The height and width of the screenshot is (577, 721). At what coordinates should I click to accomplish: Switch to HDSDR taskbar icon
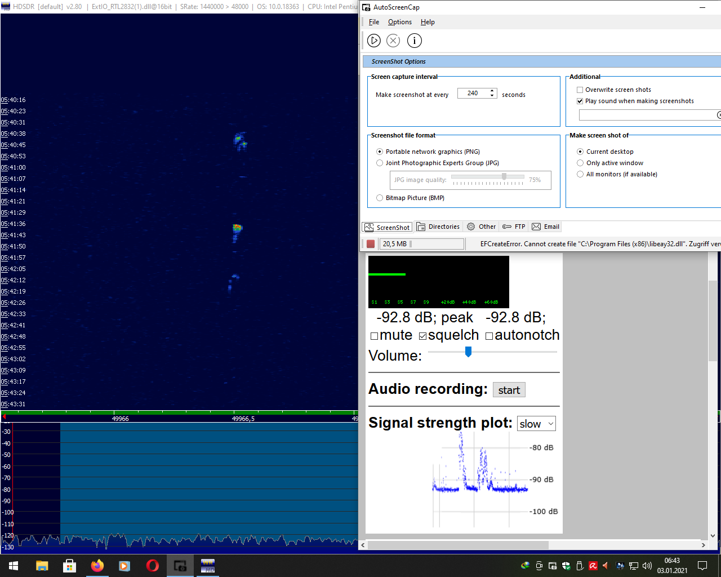tap(208, 566)
